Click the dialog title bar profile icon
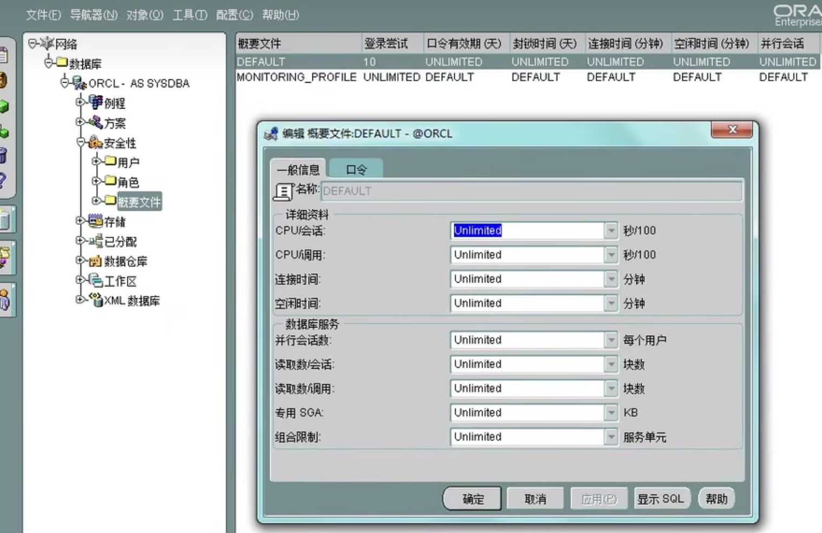 click(x=271, y=133)
